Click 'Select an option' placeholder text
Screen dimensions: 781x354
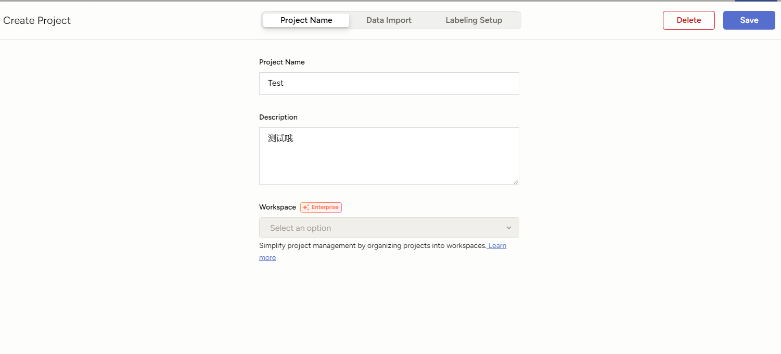[x=300, y=228]
